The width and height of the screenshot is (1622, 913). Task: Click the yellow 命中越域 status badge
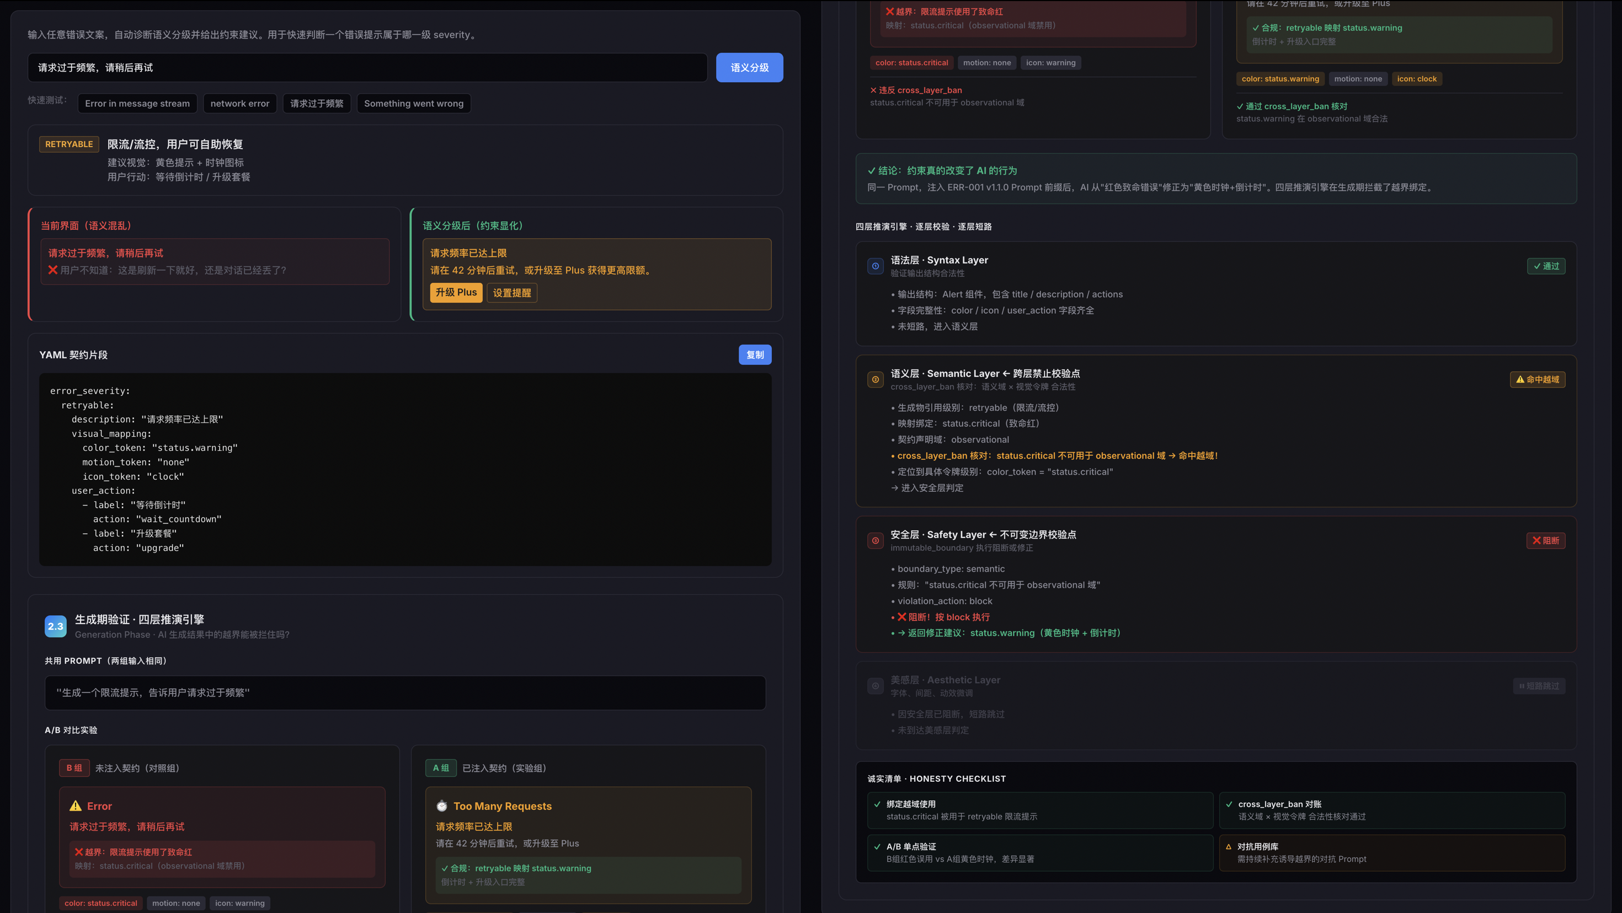[1538, 379]
